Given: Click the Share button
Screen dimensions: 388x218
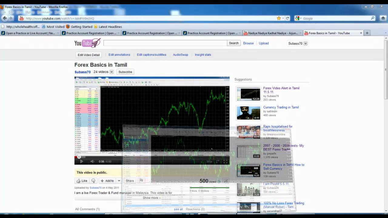Looking at the screenshot, I should tap(130, 181).
